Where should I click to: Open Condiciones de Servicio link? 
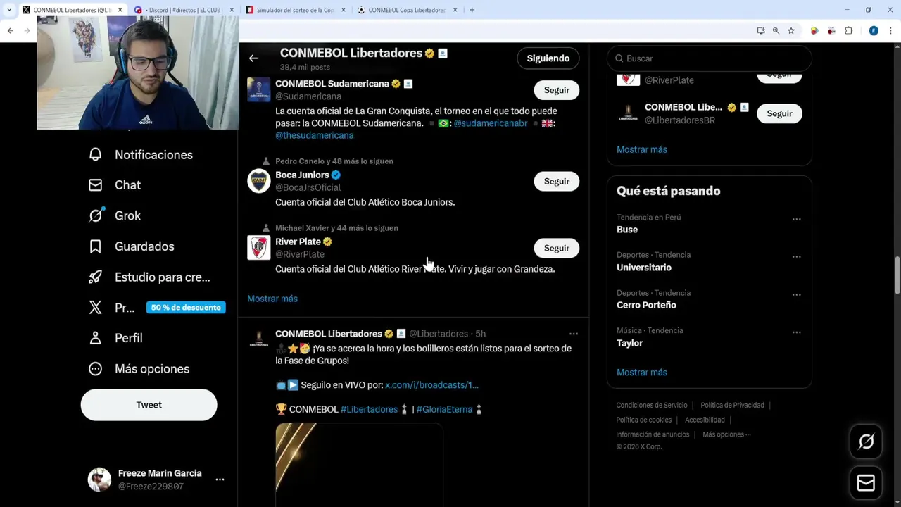652,406
